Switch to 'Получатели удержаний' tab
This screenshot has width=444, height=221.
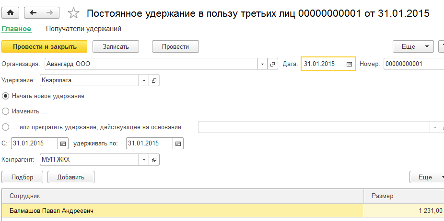click(x=83, y=29)
